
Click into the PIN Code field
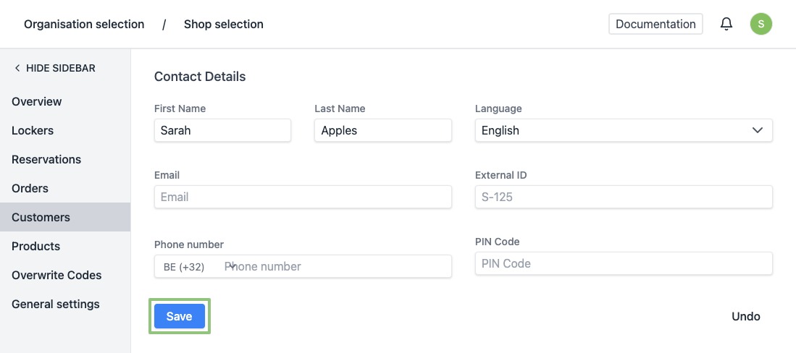pyautogui.click(x=623, y=263)
